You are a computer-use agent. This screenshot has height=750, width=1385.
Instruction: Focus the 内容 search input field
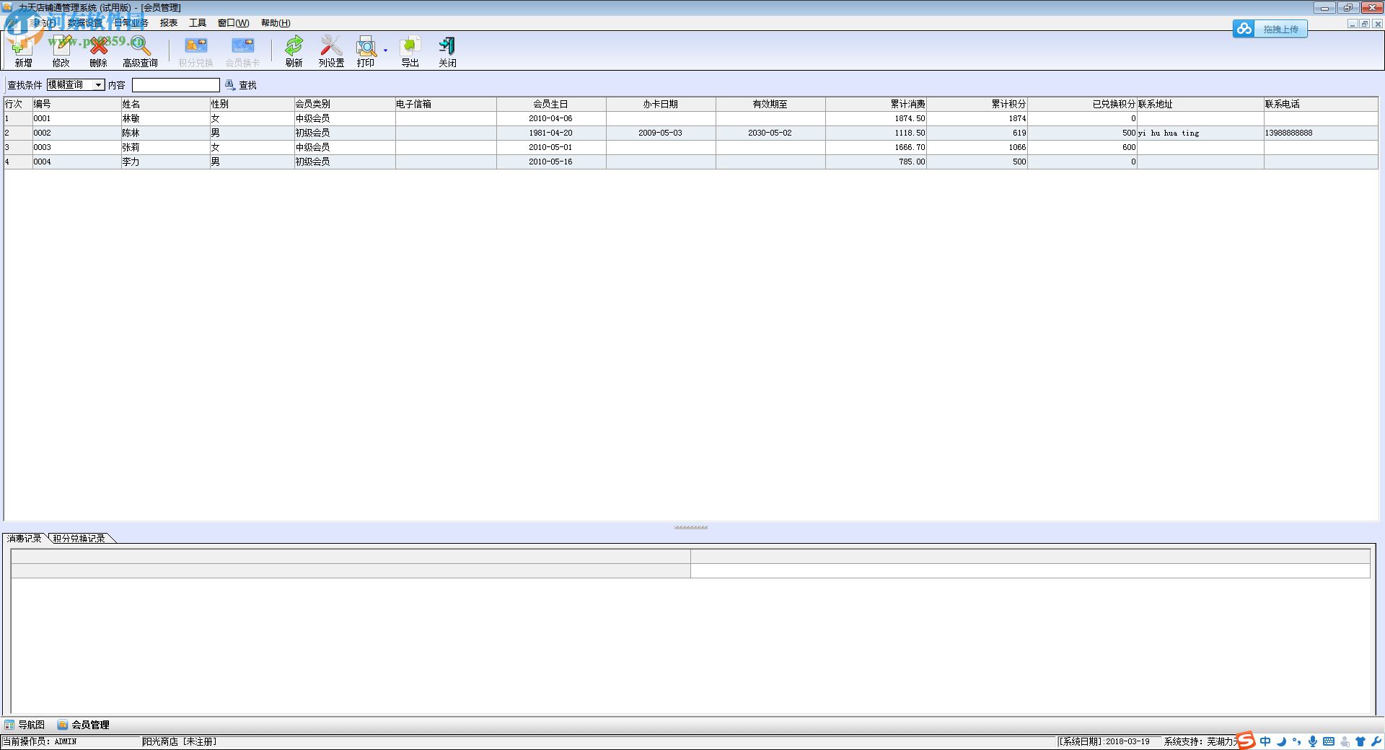pyautogui.click(x=176, y=85)
